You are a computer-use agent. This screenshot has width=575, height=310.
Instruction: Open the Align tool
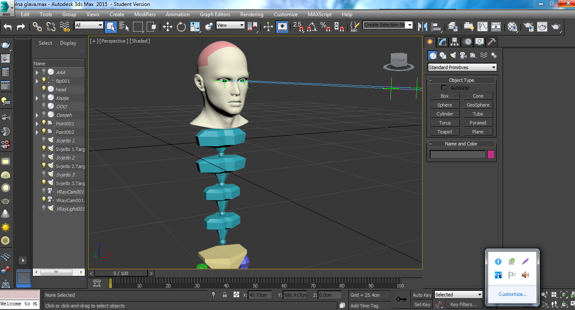436,27
